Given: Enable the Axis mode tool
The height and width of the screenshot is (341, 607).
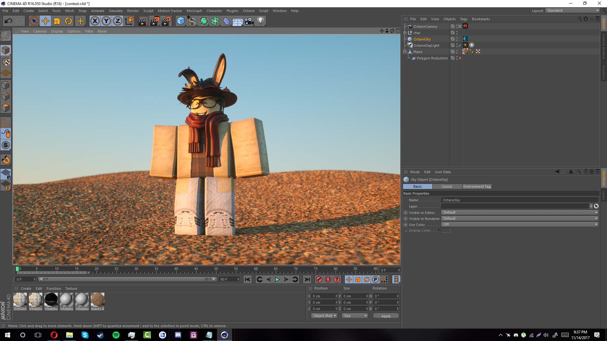Looking at the screenshot, I should click(x=6, y=122).
